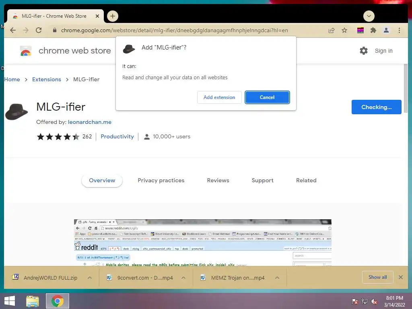
Task: Click the fedora icon in the dialog
Action: (x=129, y=49)
